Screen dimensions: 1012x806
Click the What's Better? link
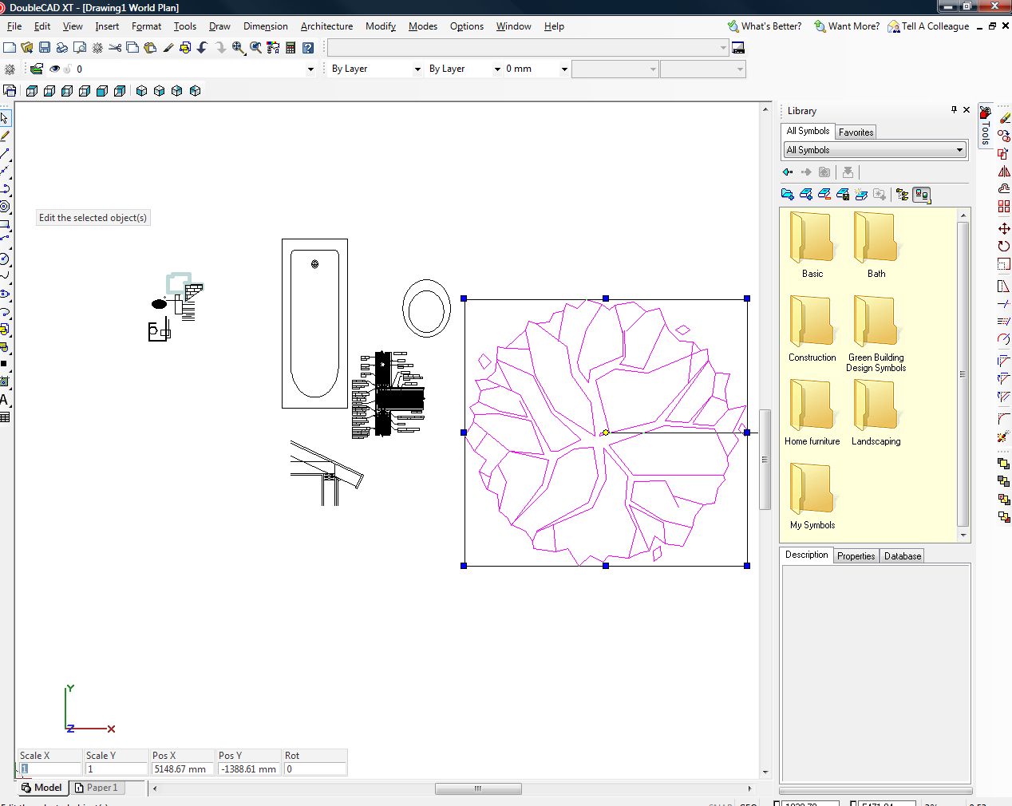(x=765, y=26)
